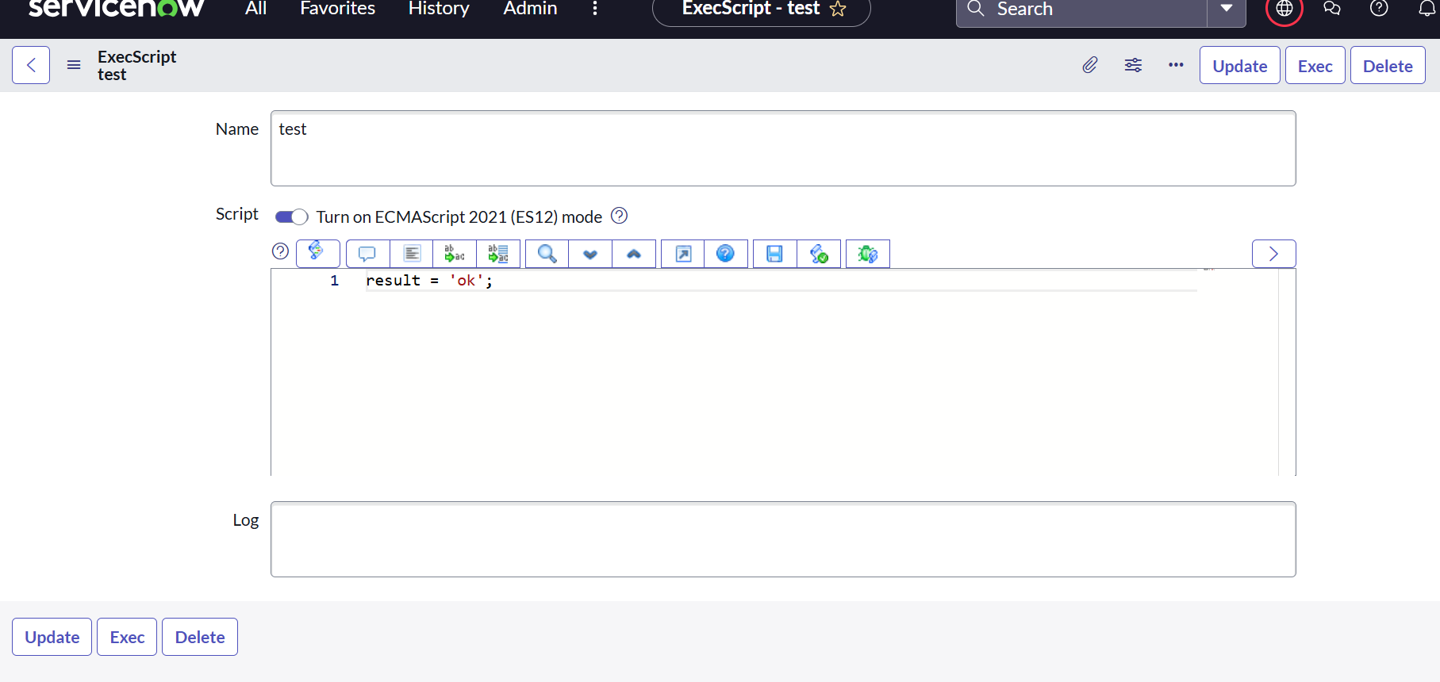Format the script code

pyautogui.click(x=412, y=254)
